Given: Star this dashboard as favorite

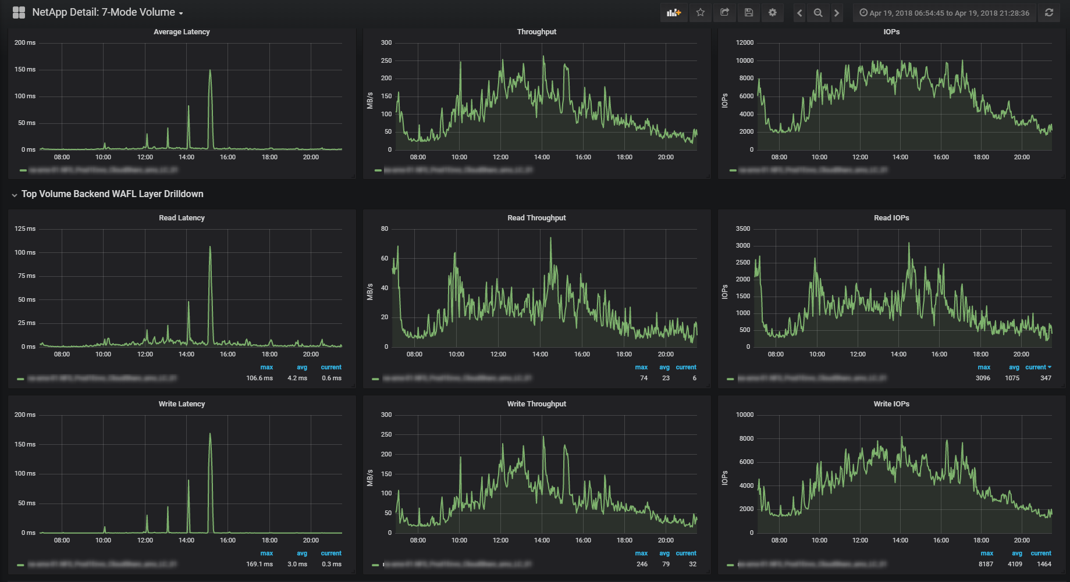Looking at the screenshot, I should 701,12.
